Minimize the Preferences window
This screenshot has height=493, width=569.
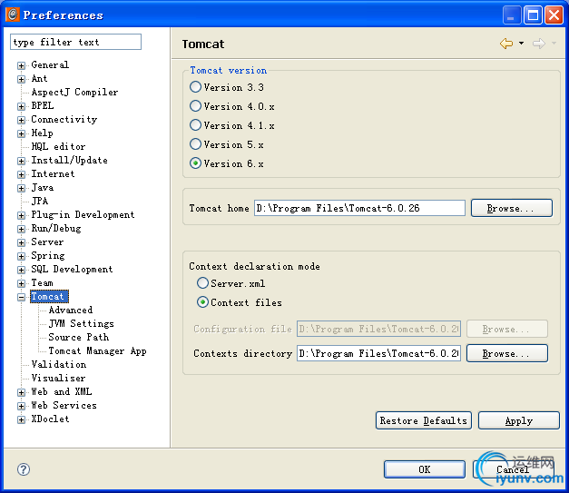click(512, 15)
